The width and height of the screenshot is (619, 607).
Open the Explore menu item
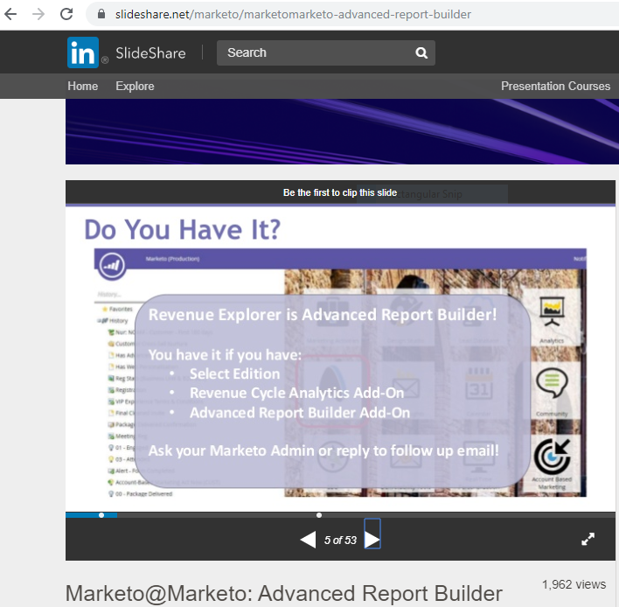point(135,86)
